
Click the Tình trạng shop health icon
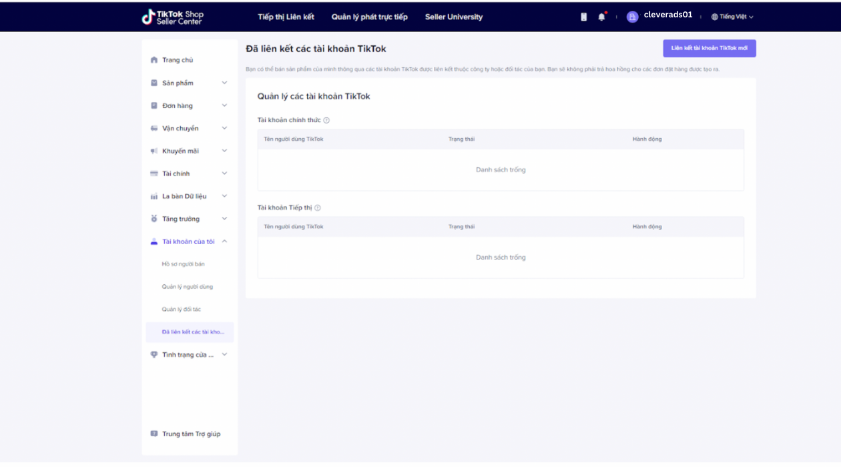tap(154, 355)
